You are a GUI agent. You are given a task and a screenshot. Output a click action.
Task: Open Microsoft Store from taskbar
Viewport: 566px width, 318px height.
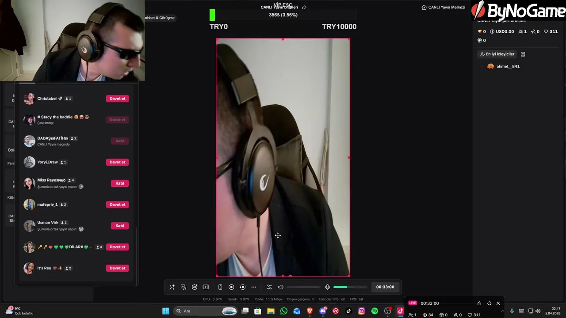point(258,311)
